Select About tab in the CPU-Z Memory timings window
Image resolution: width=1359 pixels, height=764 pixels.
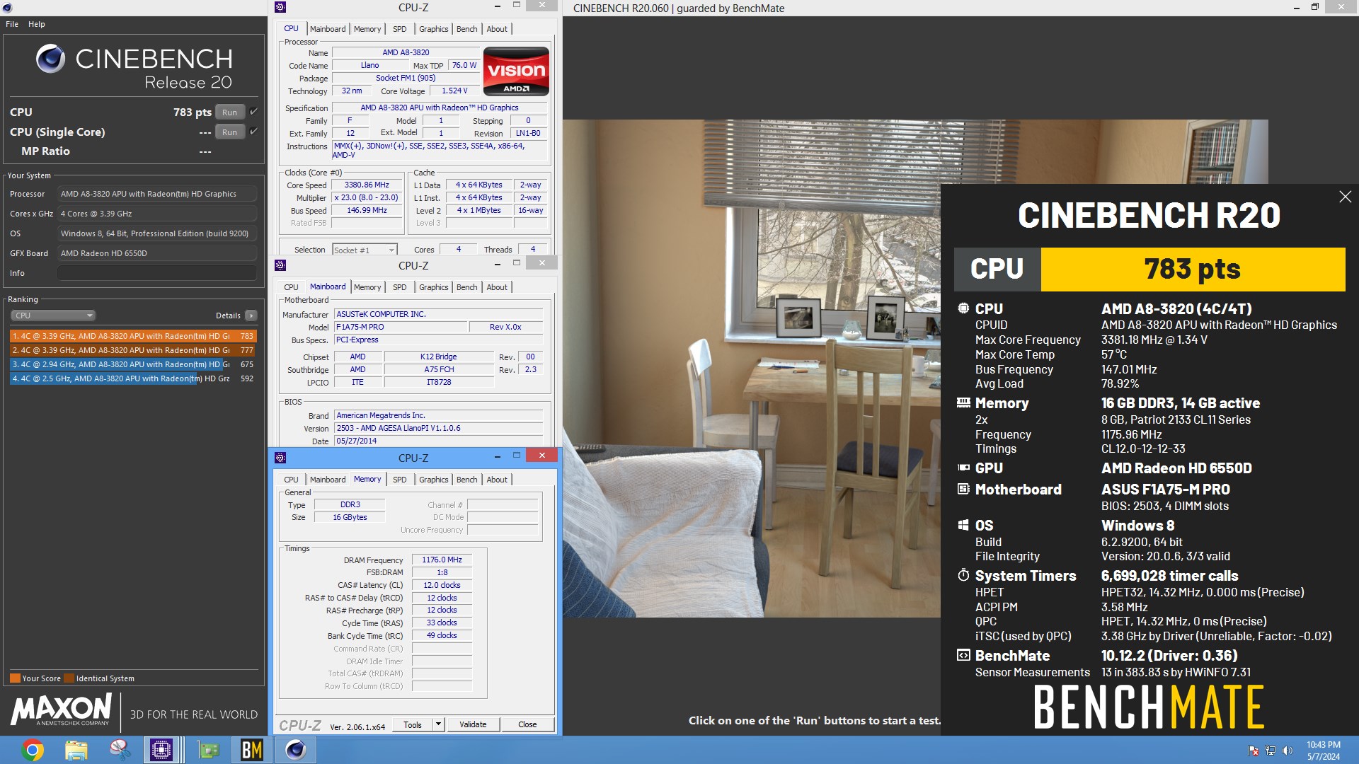[497, 480]
